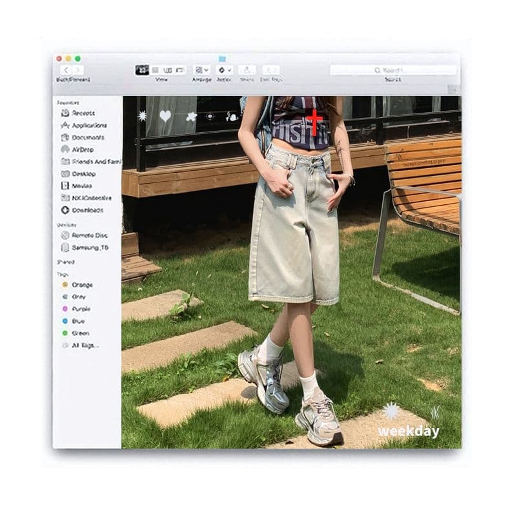Click the green zoom window button
The width and height of the screenshot is (510, 515).
(77, 59)
